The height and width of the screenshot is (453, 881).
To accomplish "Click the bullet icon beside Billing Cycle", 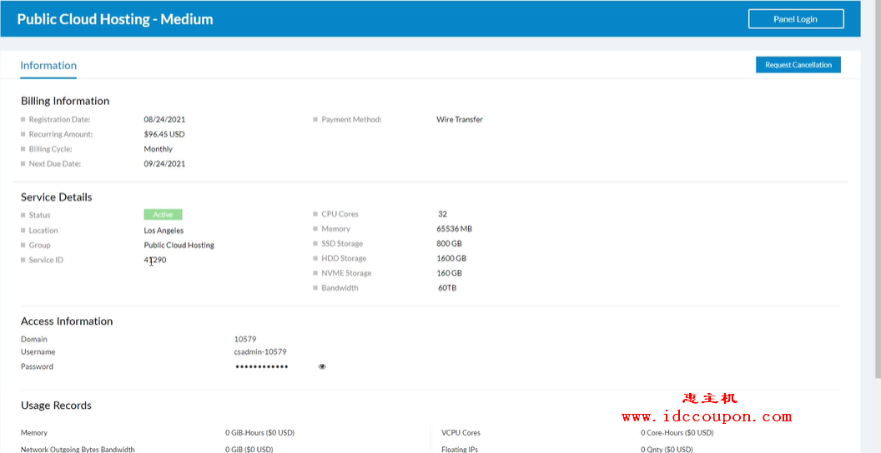I will 23,150.
